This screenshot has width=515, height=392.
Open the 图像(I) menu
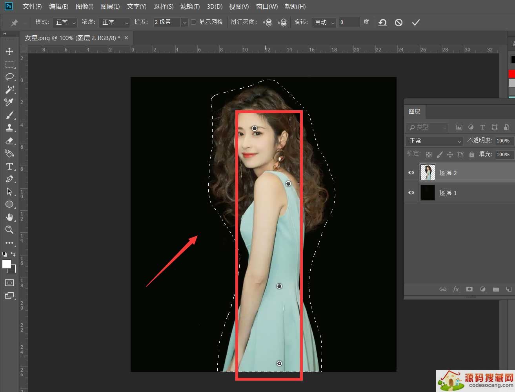[x=84, y=7]
